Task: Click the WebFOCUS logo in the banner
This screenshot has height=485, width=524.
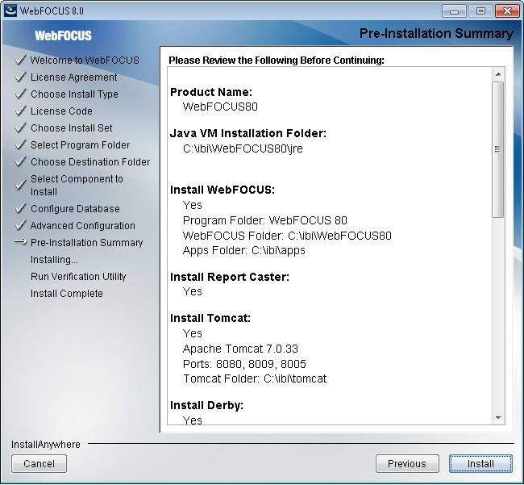Action: pyautogui.click(x=63, y=36)
